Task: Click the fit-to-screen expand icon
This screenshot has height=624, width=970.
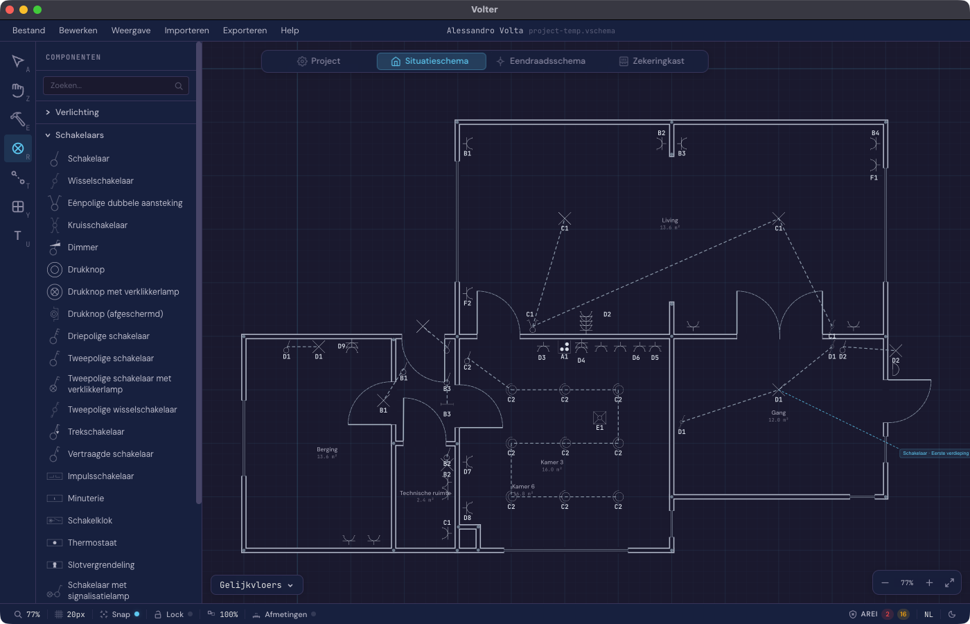Action: 949,583
